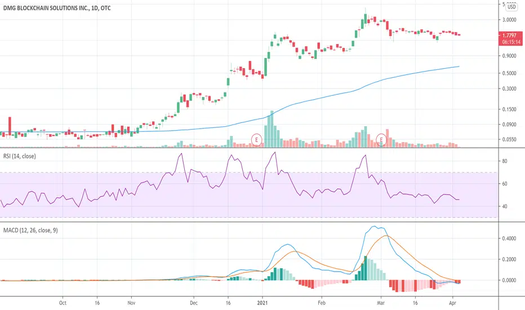The image size is (525, 310).
Task: Click the RSI 40 axis label
Action: 505,206
